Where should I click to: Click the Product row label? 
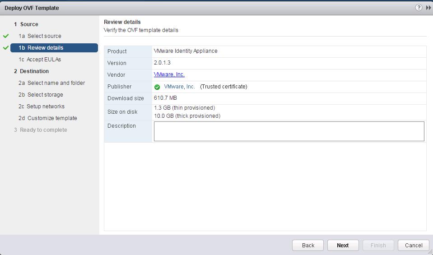[x=117, y=51]
